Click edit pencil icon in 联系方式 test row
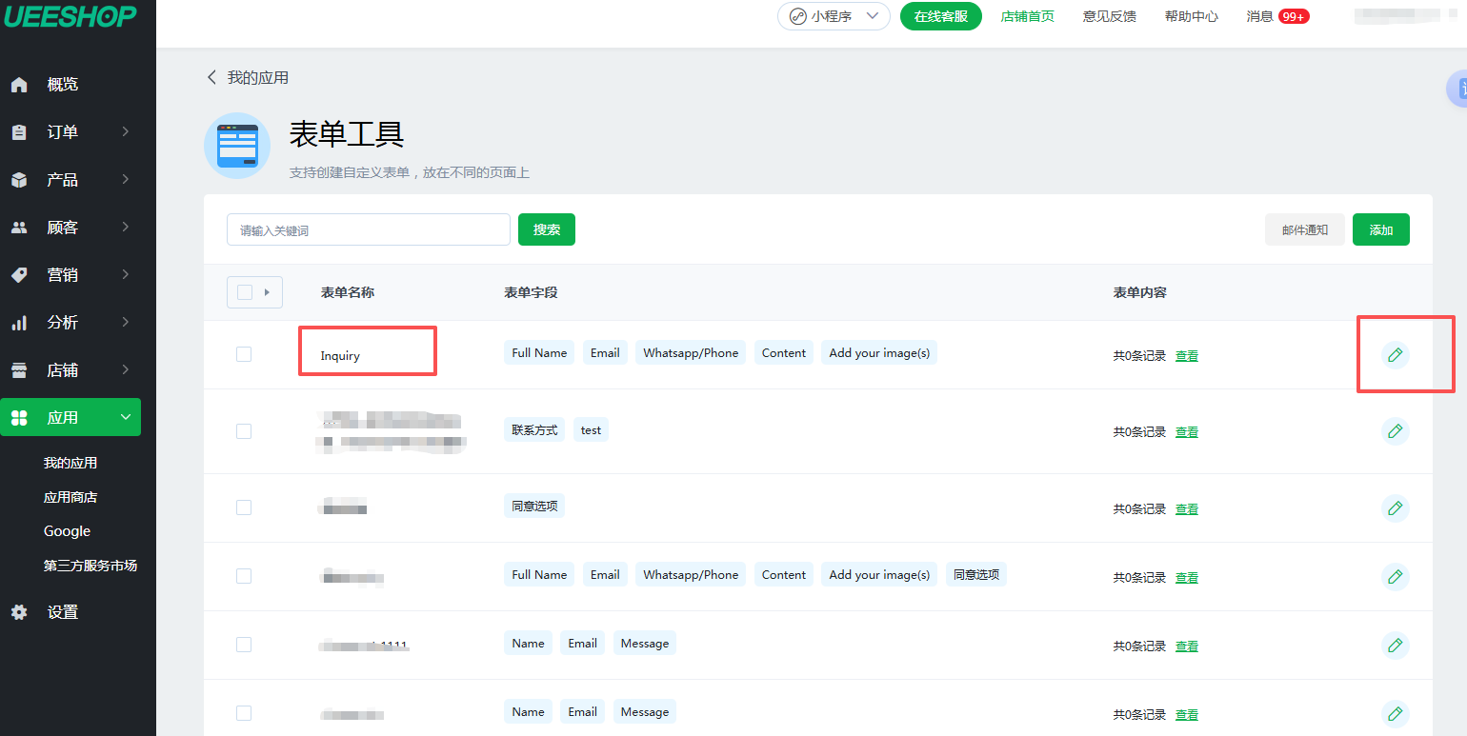The image size is (1467, 736). [1395, 431]
